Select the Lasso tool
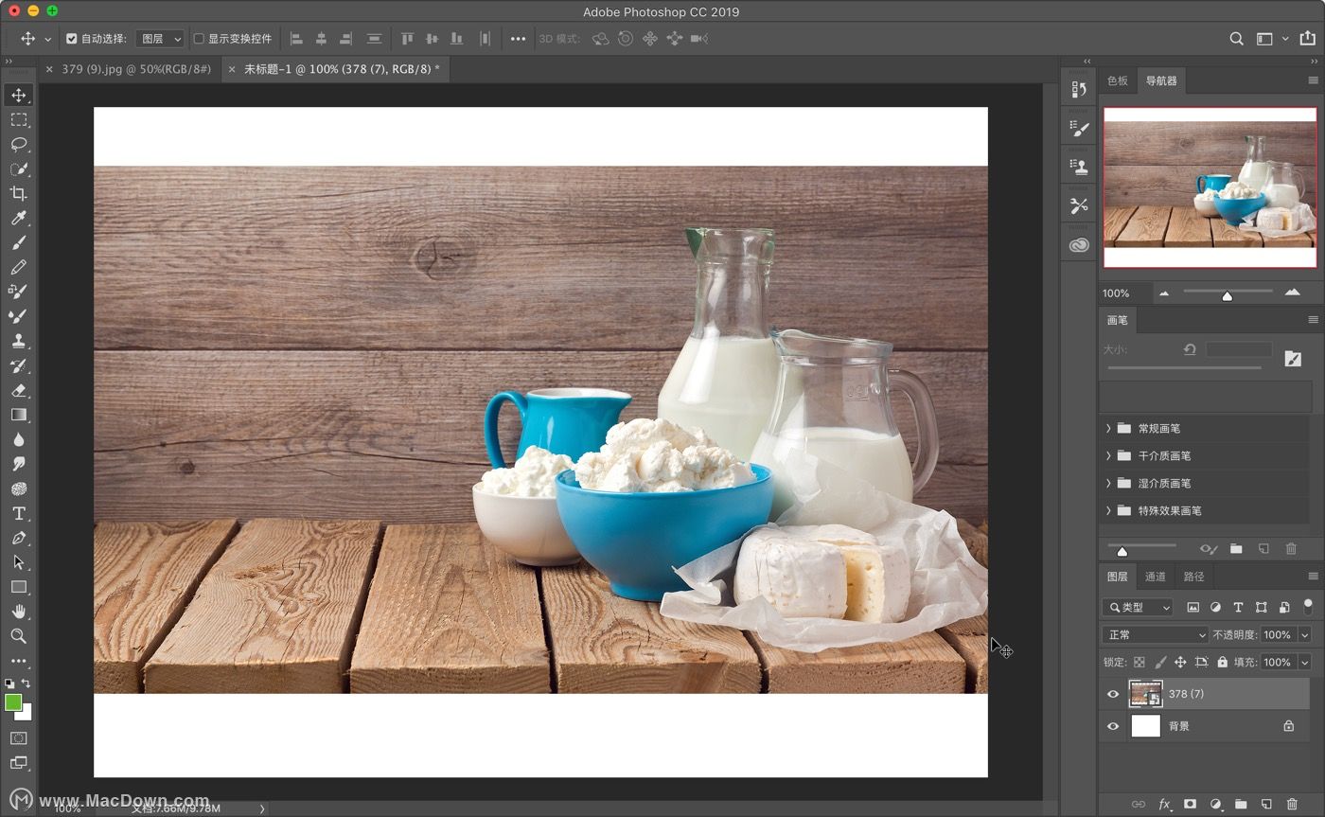This screenshot has height=817, width=1325. 19,144
